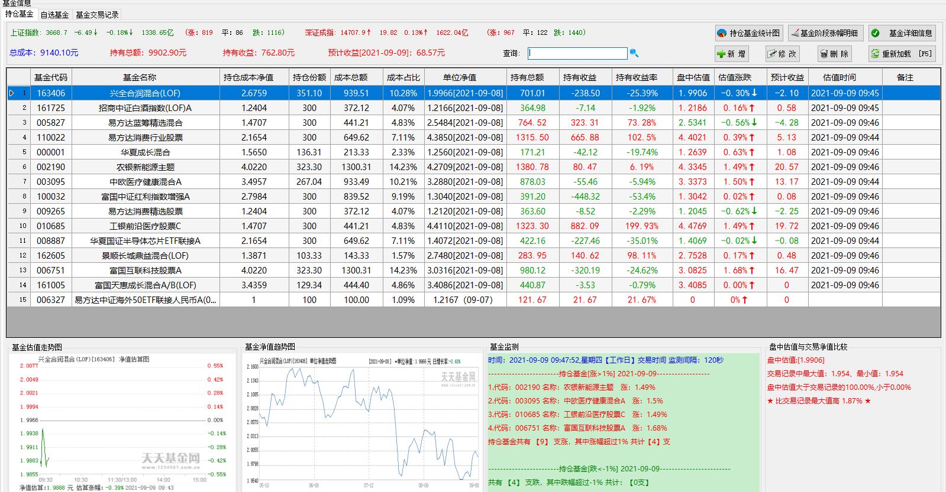The height and width of the screenshot is (492, 946).
Task: Click the 删除 delete button
Action: [x=834, y=54]
